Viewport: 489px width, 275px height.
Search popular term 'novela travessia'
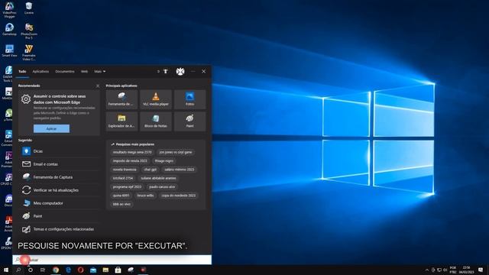point(125,170)
